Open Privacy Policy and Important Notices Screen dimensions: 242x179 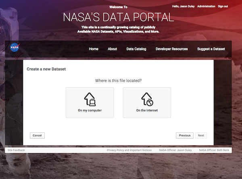tap(129, 150)
